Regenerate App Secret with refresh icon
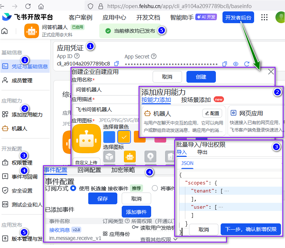Viewport: 285px width, 248px height. pos(247,64)
